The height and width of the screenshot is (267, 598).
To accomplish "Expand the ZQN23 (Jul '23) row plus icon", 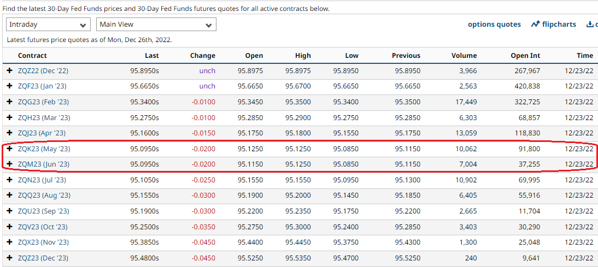I will click(9, 180).
